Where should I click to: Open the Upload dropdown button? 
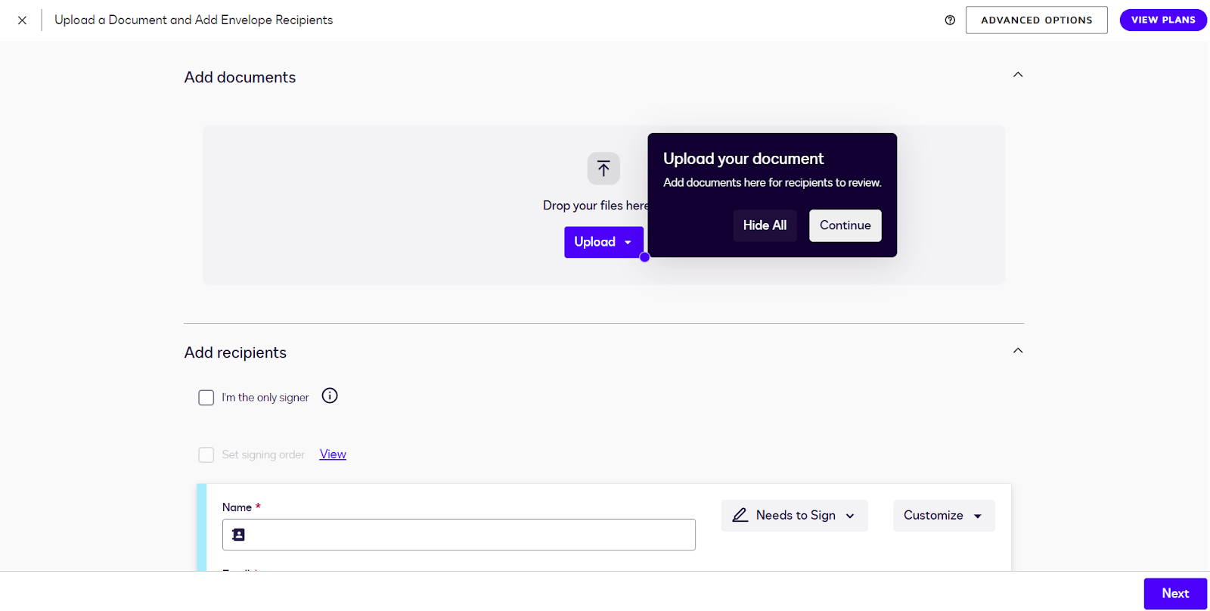(603, 242)
